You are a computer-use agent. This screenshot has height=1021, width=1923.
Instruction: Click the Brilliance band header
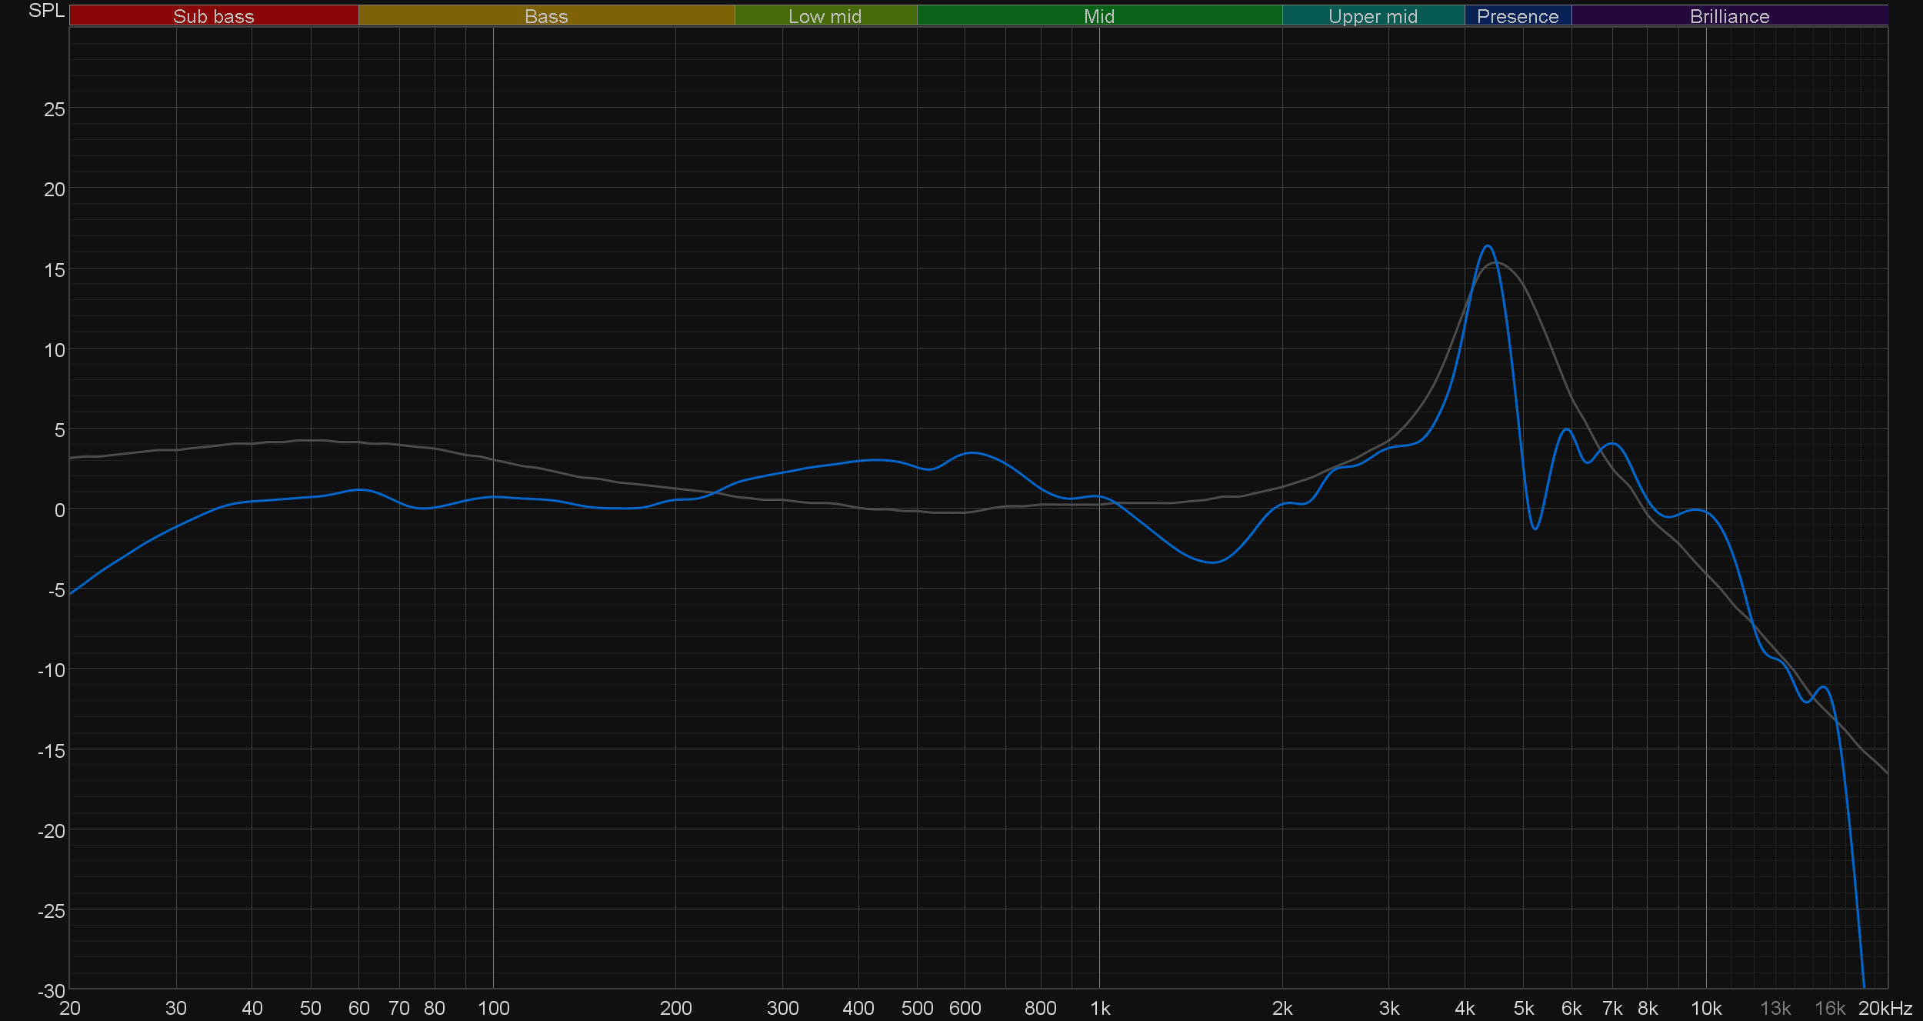[1729, 16]
